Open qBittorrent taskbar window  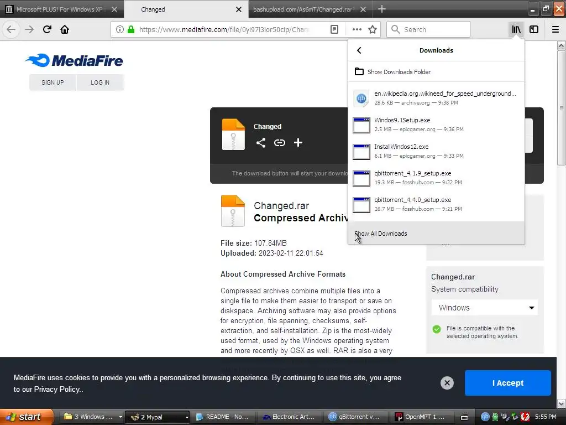point(356,417)
